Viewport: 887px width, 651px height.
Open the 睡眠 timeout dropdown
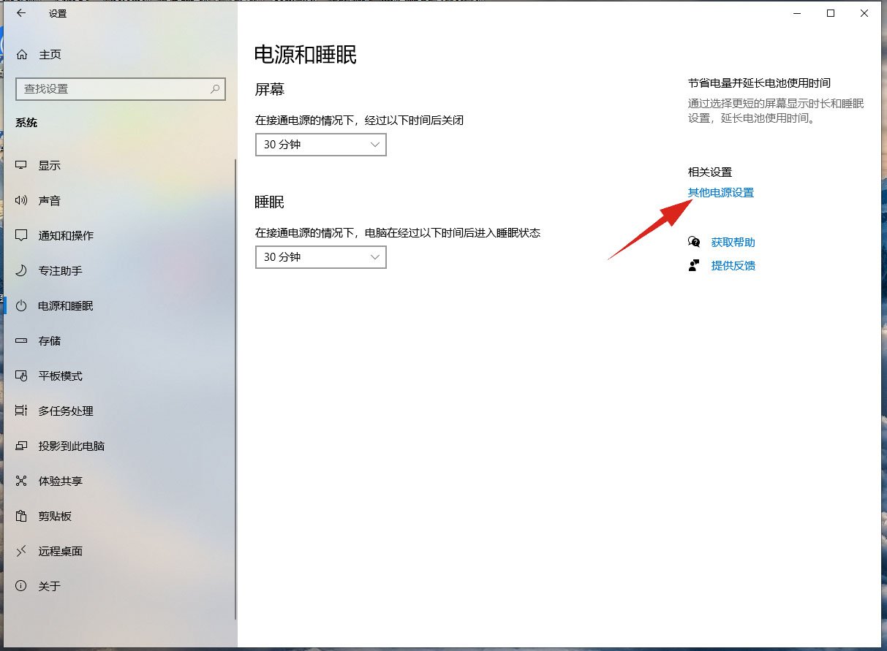coord(320,257)
